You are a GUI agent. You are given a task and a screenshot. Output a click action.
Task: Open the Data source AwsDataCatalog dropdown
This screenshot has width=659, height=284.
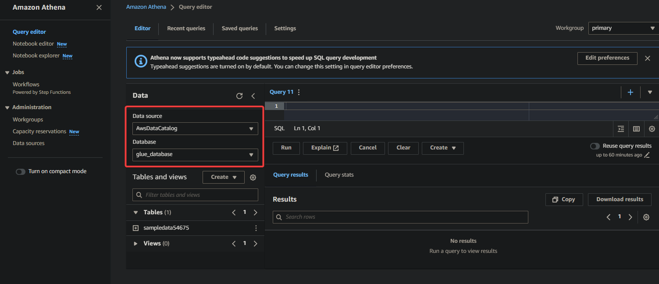tap(195, 128)
